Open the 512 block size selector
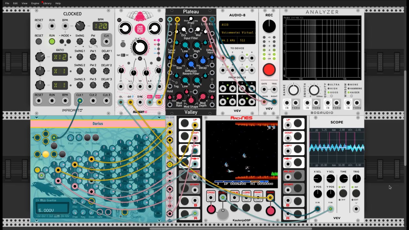Screen dimensions: 409x230 pyautogui.click(x=247, y=41)
